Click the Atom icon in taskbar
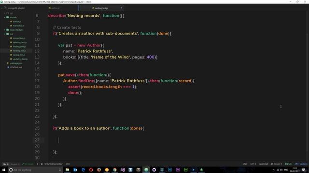The height and width of the screenshot is (173, 309). [146, 170]
